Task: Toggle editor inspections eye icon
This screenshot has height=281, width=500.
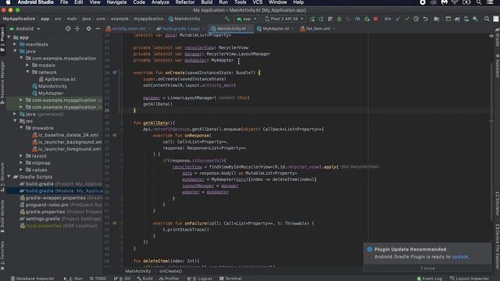Action: point(491,36)
